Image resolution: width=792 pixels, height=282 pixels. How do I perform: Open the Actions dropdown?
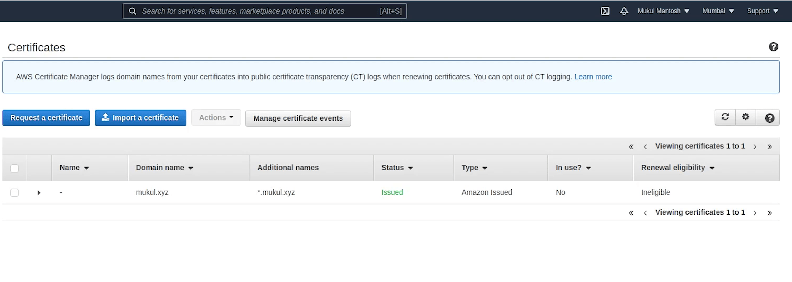point(216,118)
